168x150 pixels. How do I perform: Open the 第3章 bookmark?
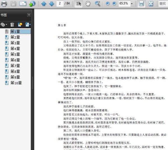[x=15, y=43]
